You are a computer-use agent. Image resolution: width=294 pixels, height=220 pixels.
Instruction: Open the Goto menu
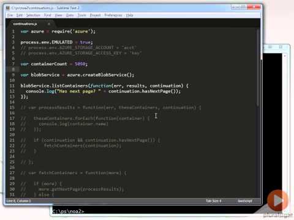coord(70,15)
